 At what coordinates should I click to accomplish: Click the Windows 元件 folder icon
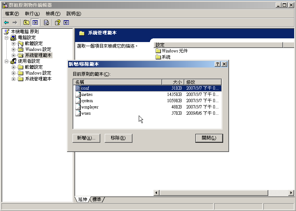(158, 51)
